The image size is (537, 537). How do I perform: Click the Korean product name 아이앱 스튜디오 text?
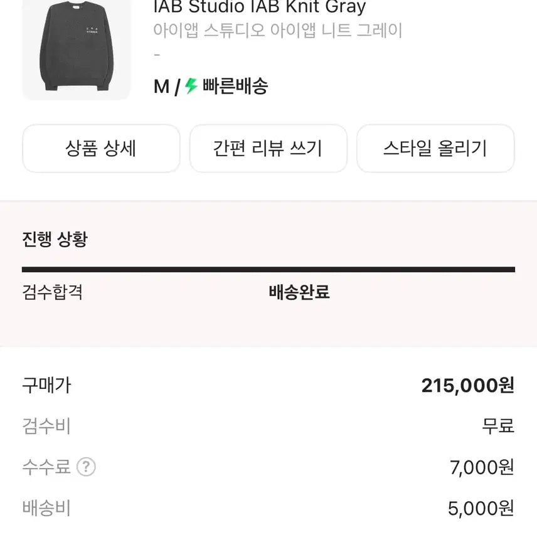pos(277,31)
